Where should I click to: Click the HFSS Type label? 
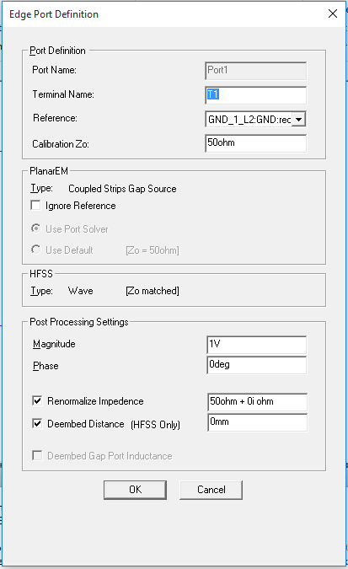point(41,291)
